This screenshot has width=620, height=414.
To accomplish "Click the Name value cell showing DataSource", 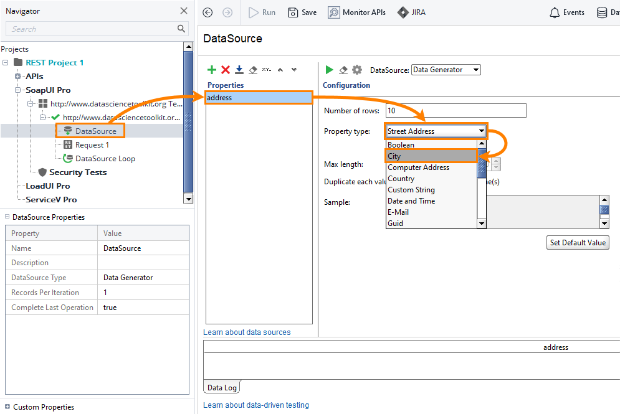I will [143, 248].
